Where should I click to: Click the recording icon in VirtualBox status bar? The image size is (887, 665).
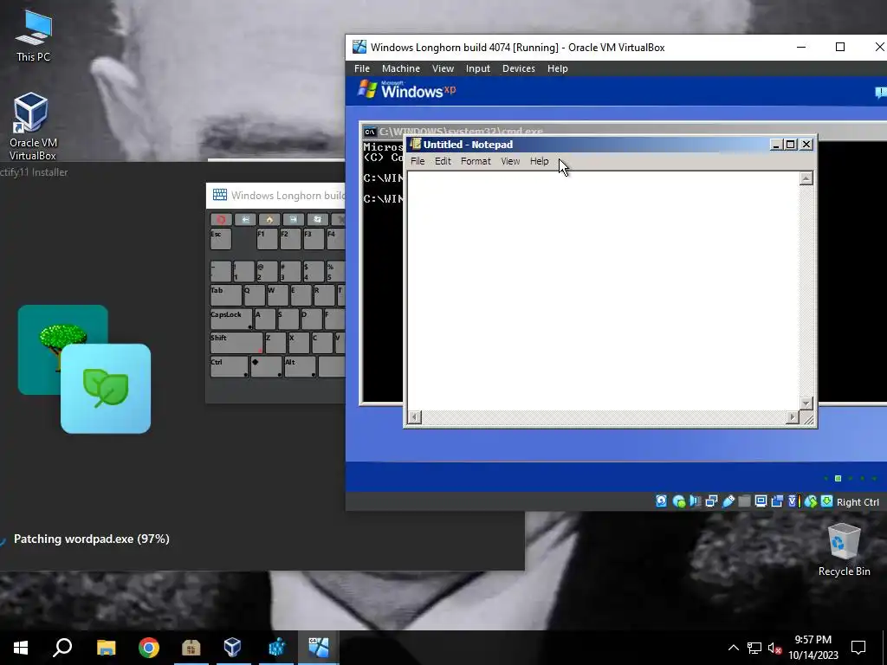(777, 501)
